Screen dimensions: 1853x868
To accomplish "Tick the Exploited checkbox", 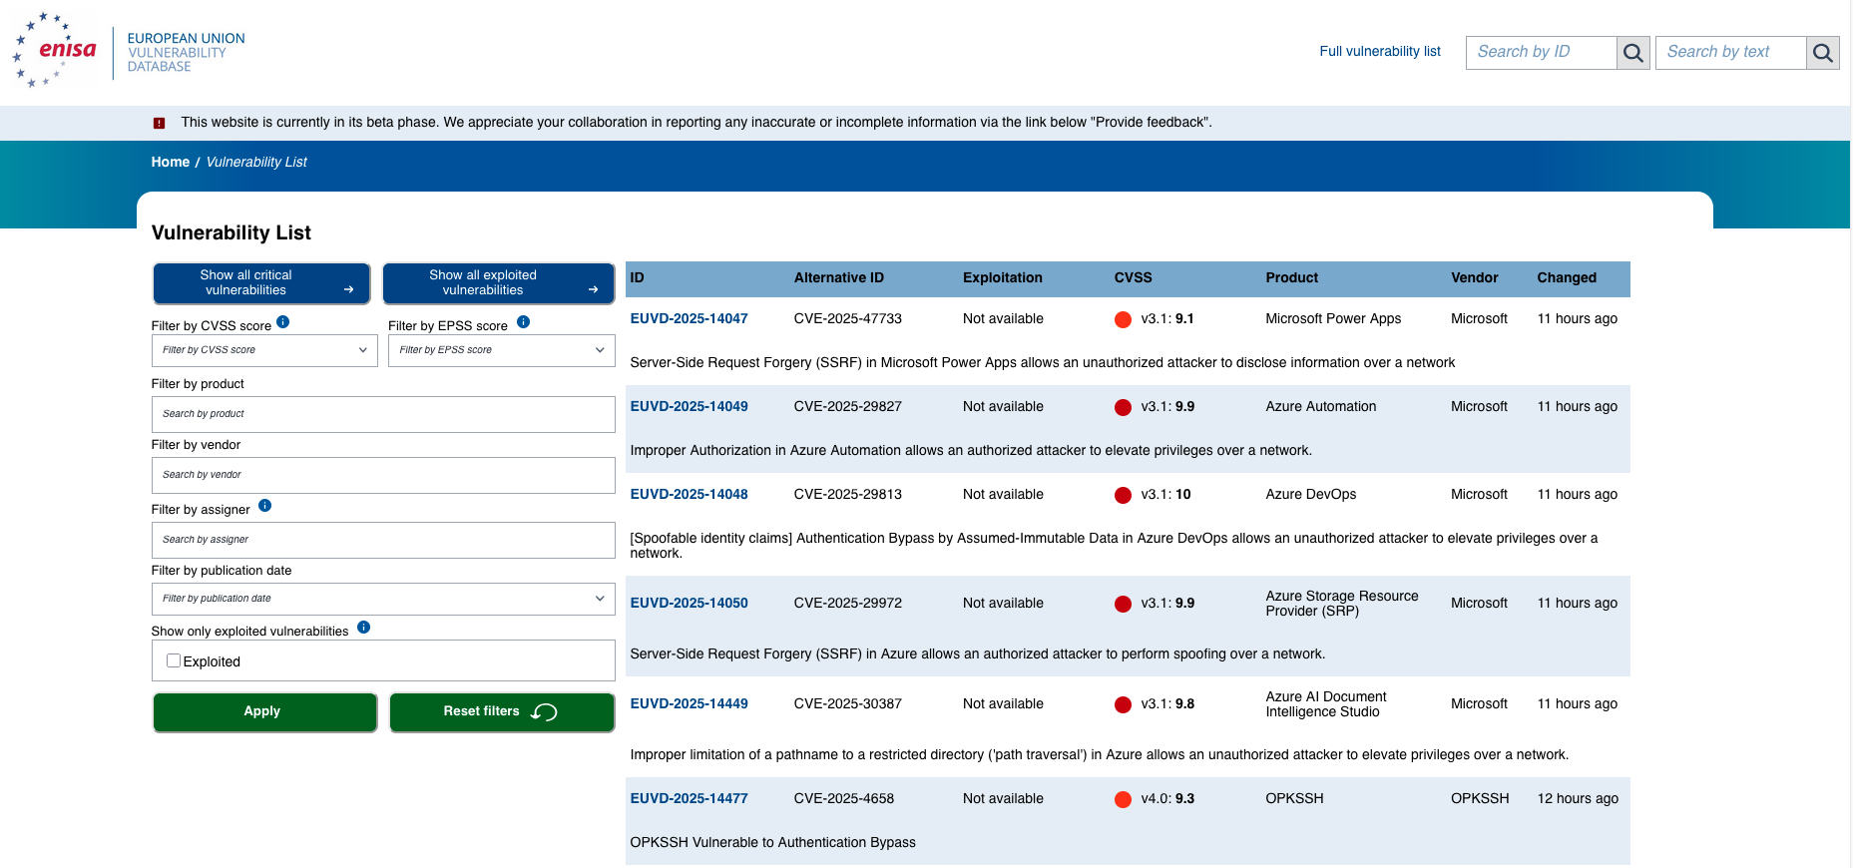I will (x=174, y=660).
